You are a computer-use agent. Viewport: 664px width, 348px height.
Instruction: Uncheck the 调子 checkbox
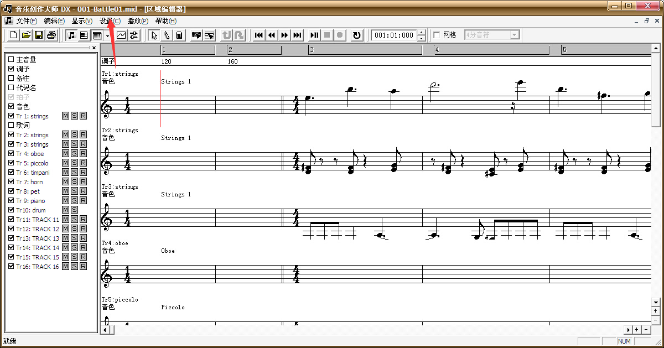click(x=11, y=69)
